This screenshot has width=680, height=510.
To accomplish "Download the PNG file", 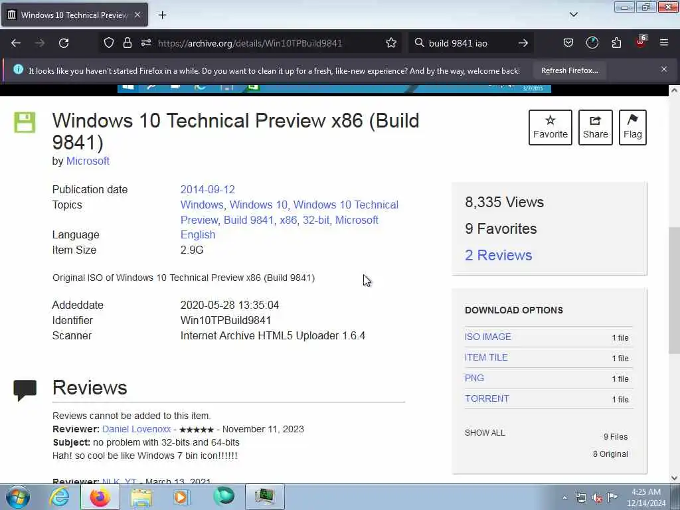I will coord(474,378).
